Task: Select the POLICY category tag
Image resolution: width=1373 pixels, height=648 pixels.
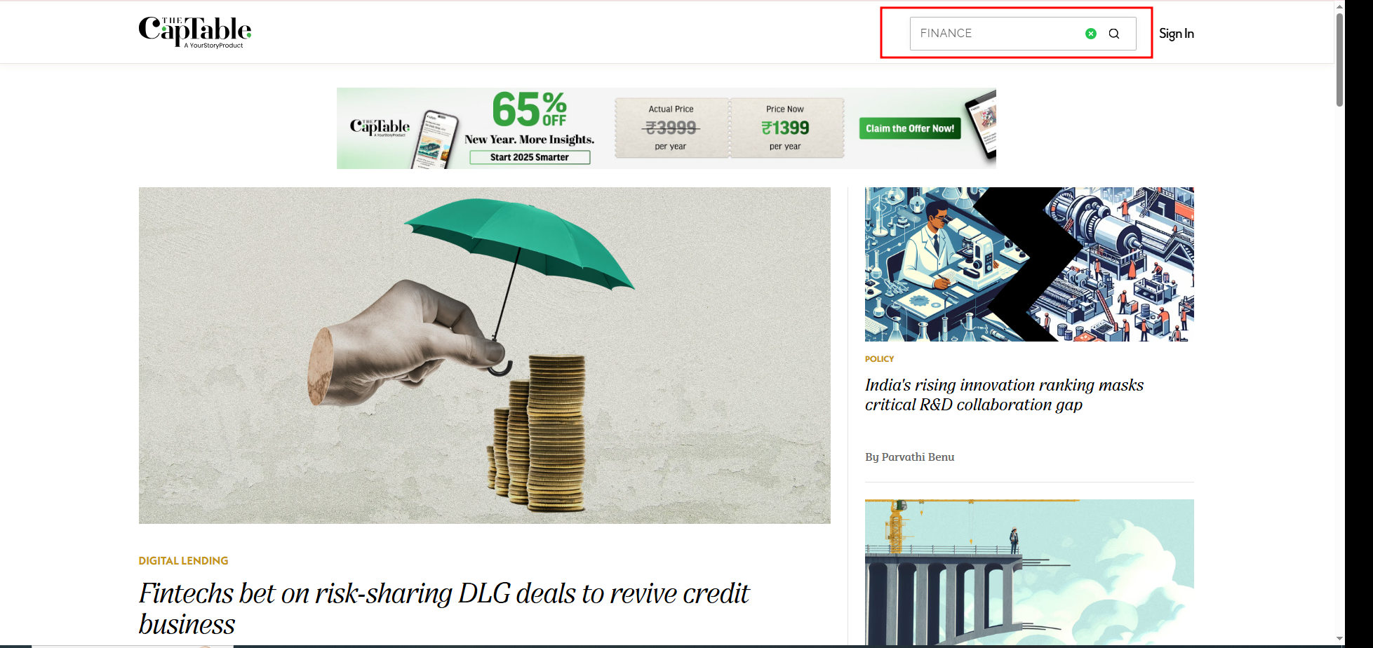Action: [x=879, y=359]
